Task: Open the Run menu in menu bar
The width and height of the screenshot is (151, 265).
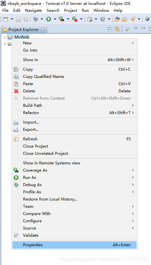Action: [x=85, y=11]
